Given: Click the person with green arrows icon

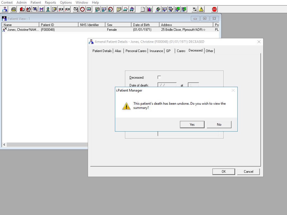Looking at the screenshot, I should [184, 9].
